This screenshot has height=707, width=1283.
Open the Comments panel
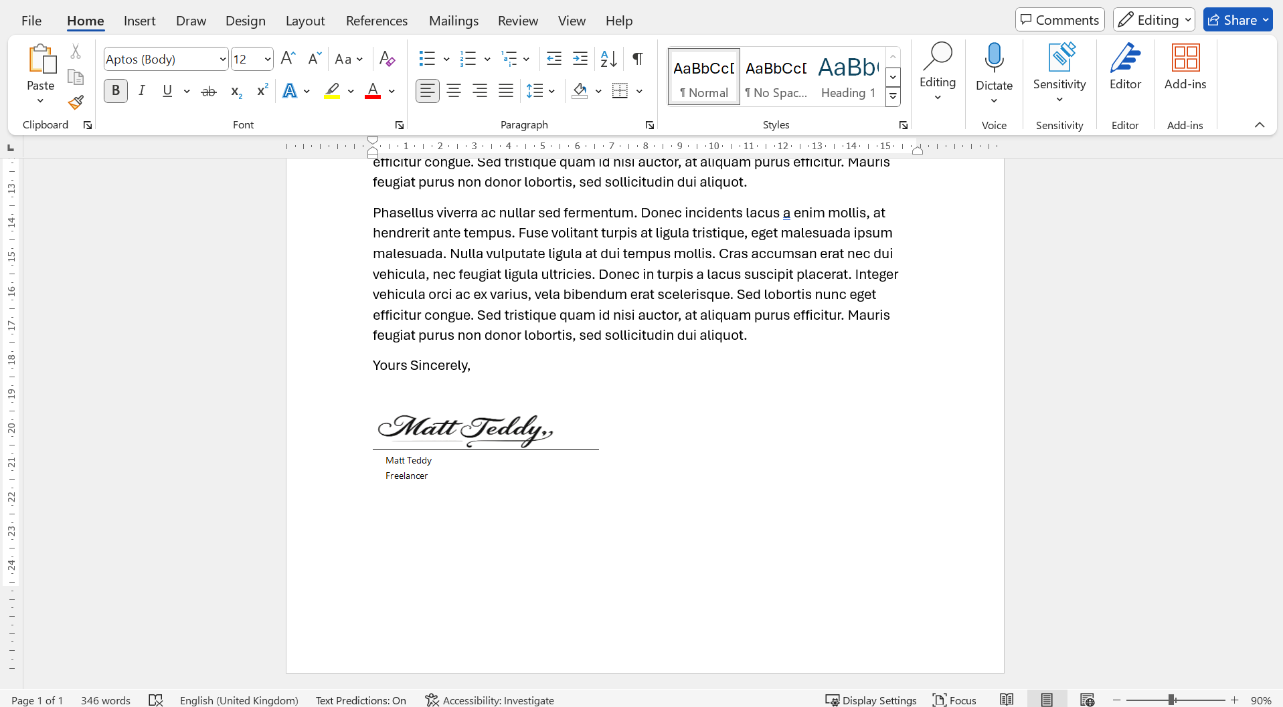tap(1059, 19)
